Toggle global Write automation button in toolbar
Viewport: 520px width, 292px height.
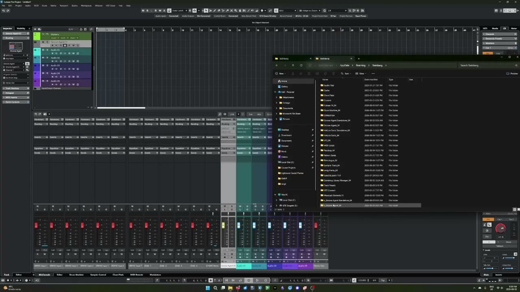coord(160,11)
